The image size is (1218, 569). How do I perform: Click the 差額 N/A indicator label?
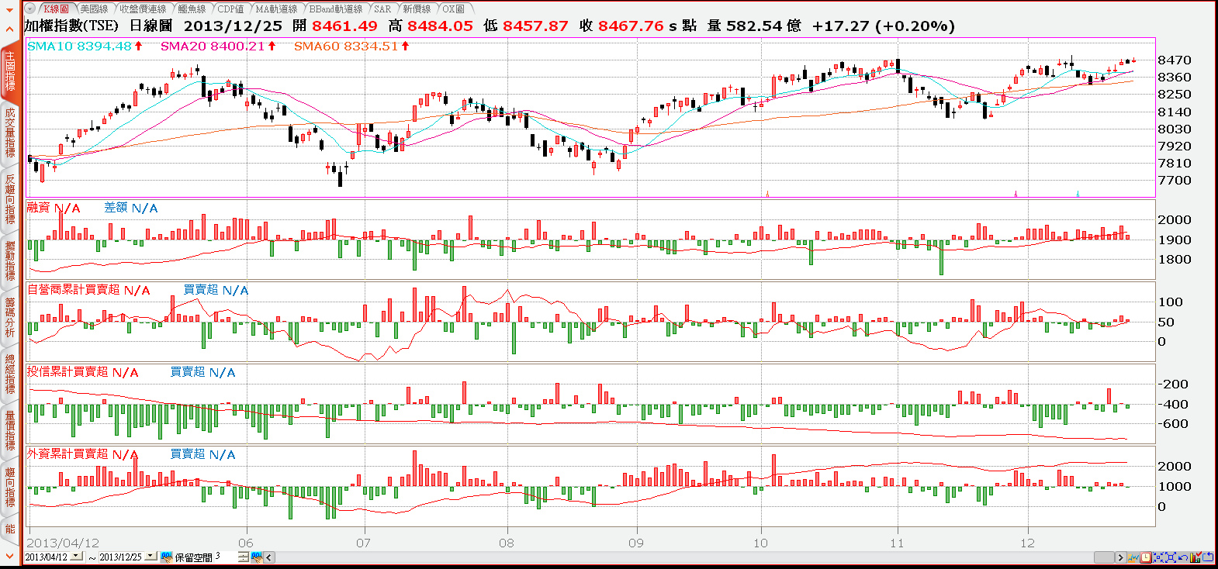point(131,208)
